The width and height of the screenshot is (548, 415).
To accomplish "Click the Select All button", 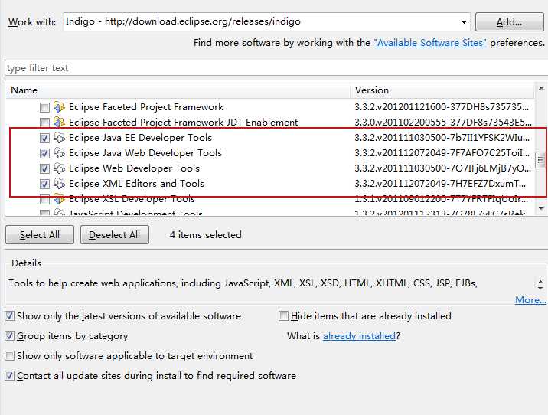I will point(40,234).
